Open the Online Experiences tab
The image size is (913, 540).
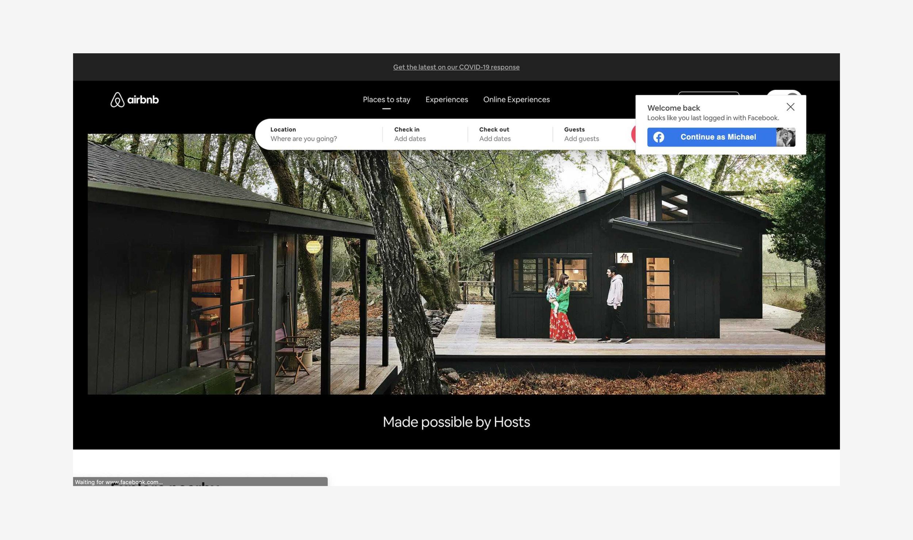pos(516,100)
